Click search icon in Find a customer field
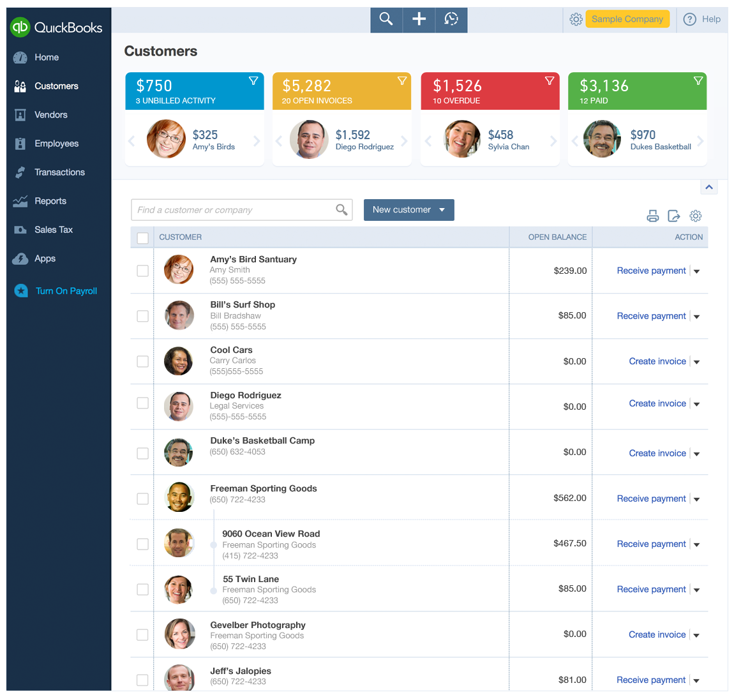Screen dimensions: 734x697 point(341,210)
